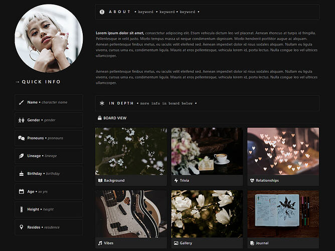This screenshot has width=335, height=251.
Task: Click the ruler icon beside Height
Action: tap(21, 209)
